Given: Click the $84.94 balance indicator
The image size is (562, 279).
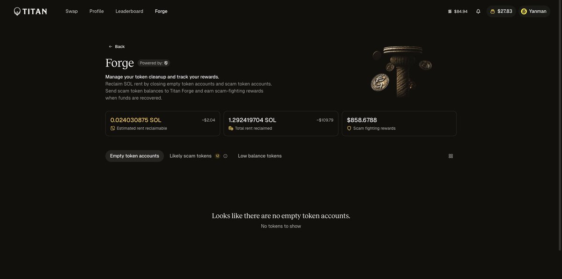Looking at the screenshot, I should pyautogui.click(x=458, y=11).
